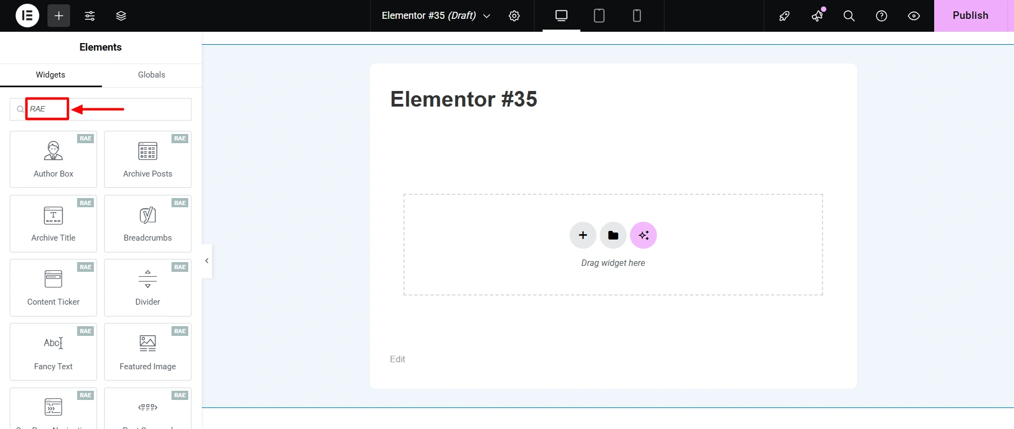Select the Globals tab
Viewport: 1014px width, 429px height.
coord(152,75)
